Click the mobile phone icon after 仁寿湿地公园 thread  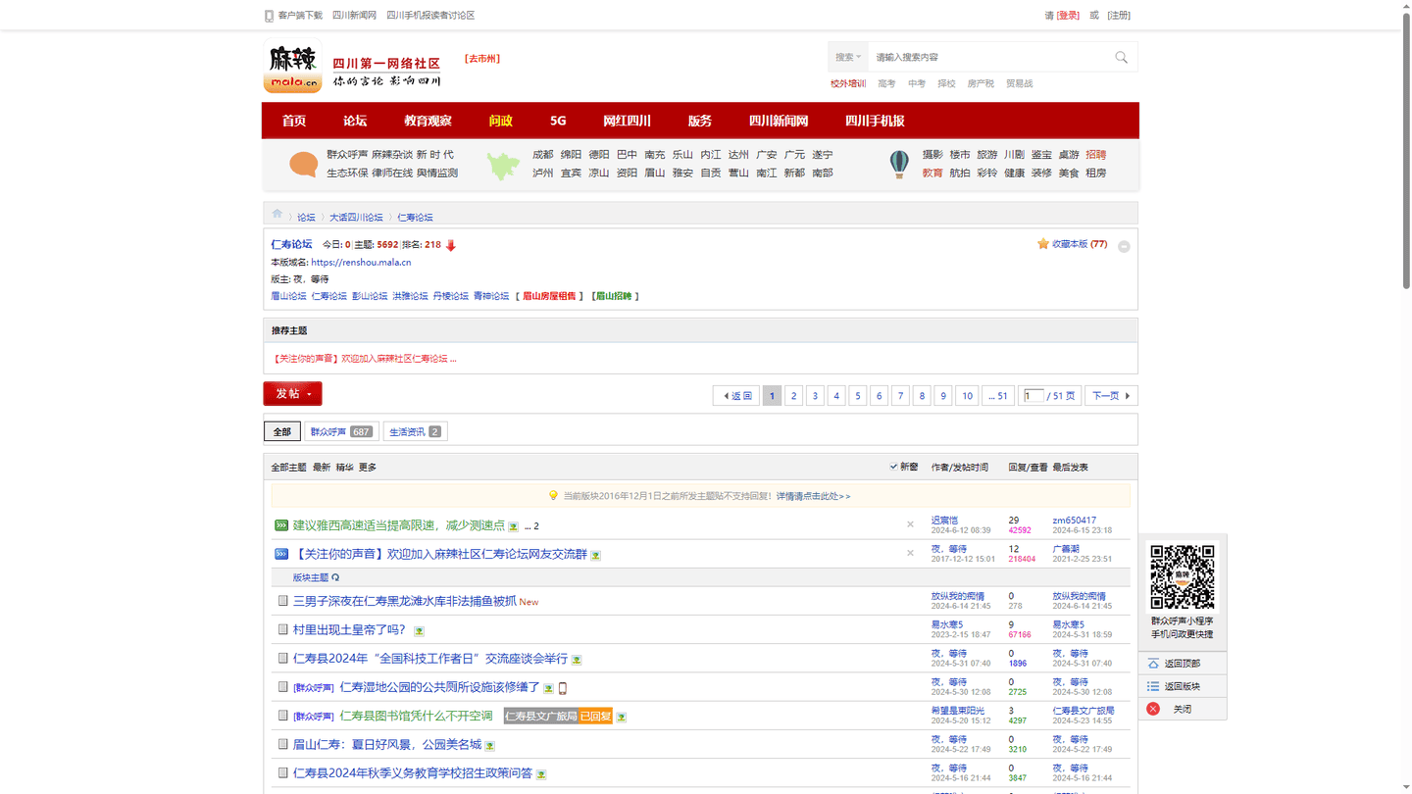[x=563, y=688]
